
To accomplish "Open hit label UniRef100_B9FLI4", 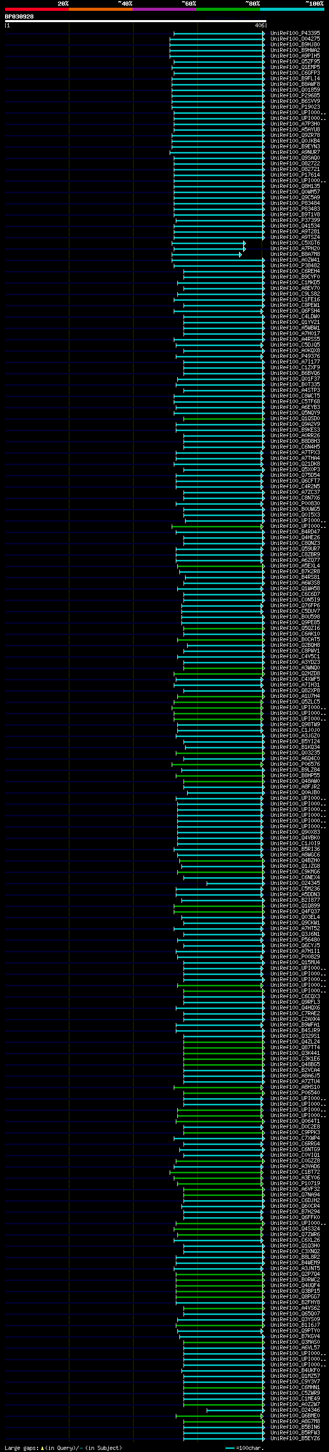I will click(295, 78).
